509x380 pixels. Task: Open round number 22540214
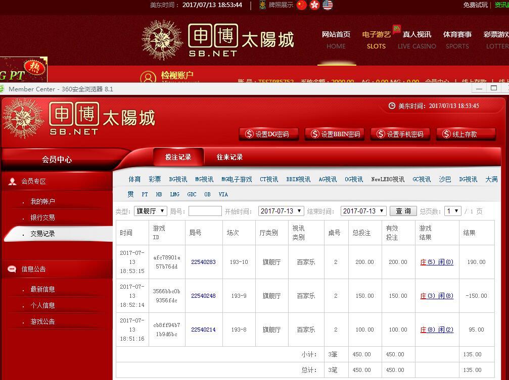pyautogui.click(x=203, y=330)
